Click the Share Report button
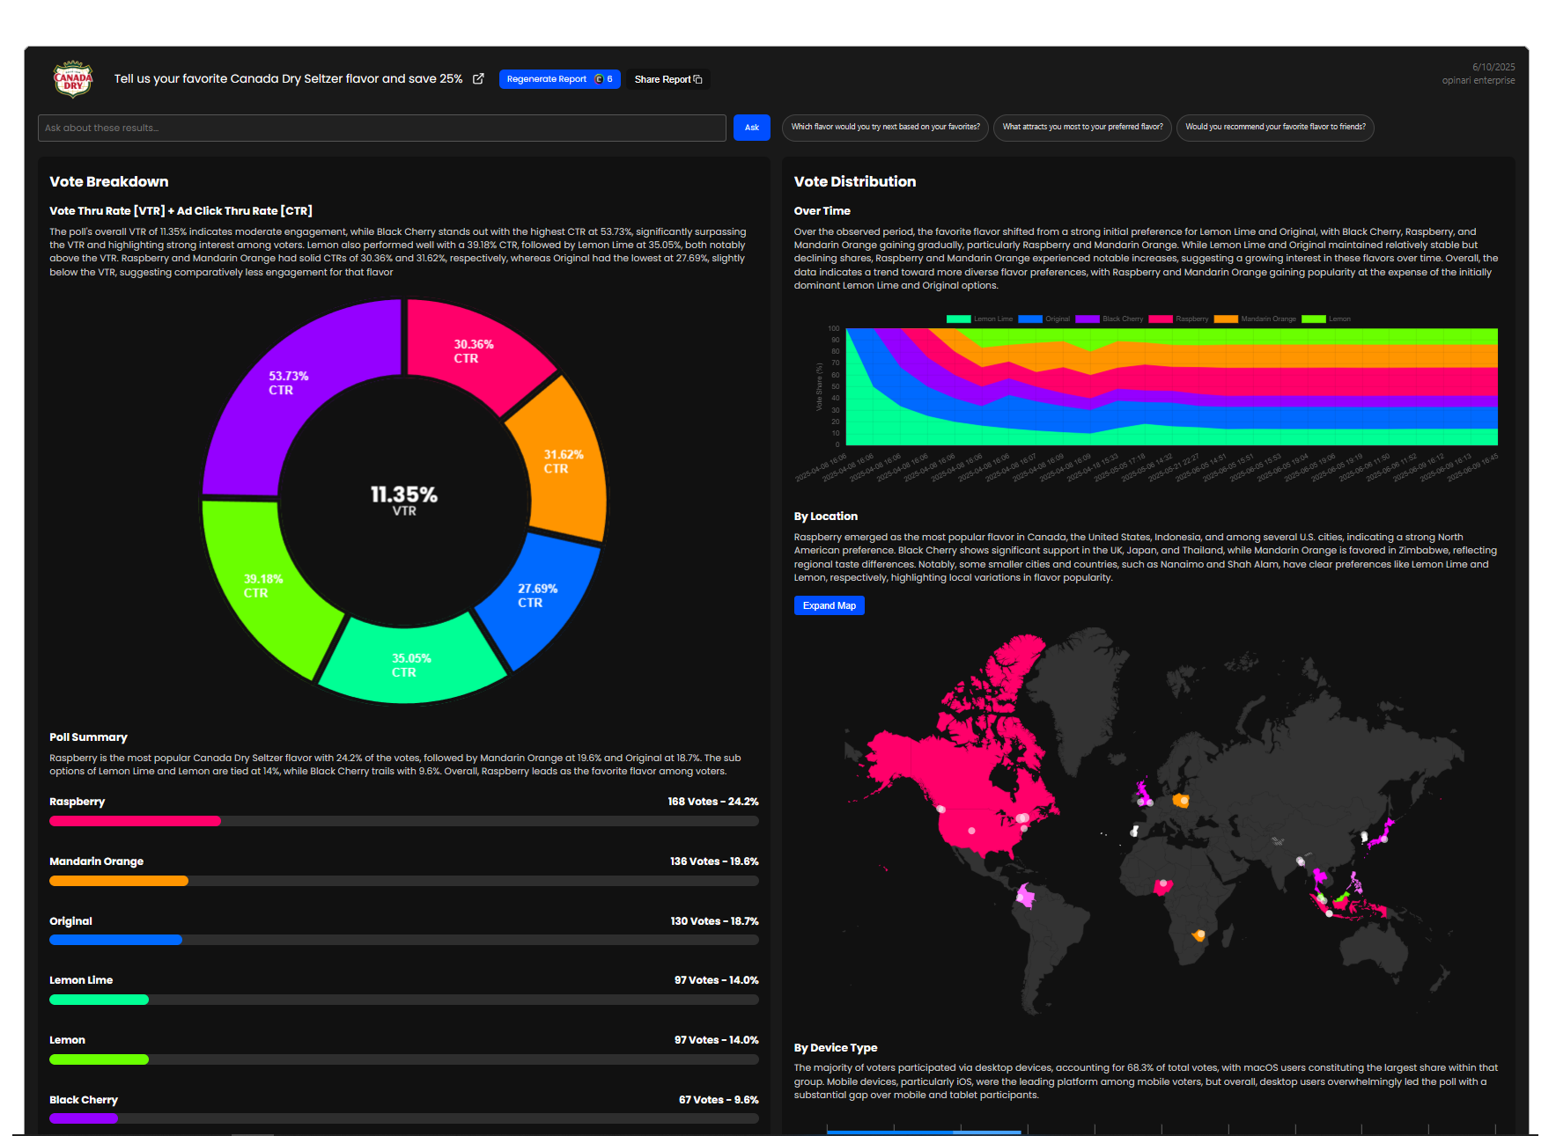 tap(668, 79)
